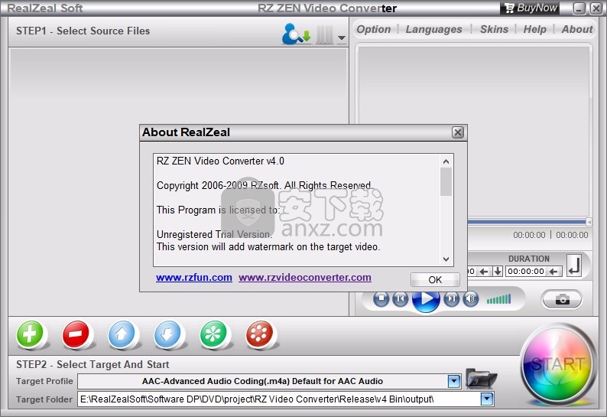
Task: Click the RZ ZEN Video Converter v4.0 text
Action: 220,161
